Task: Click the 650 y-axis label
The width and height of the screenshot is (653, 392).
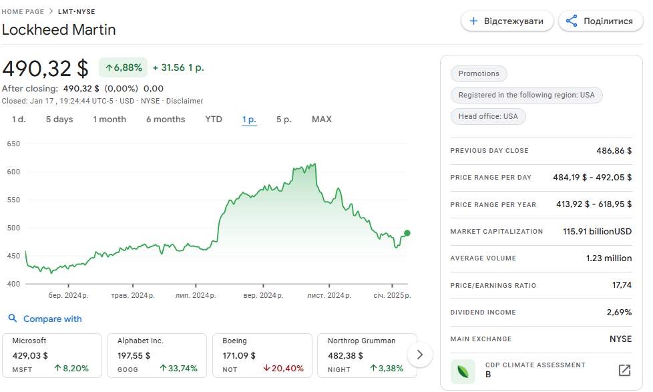Action: click(13, 144)
